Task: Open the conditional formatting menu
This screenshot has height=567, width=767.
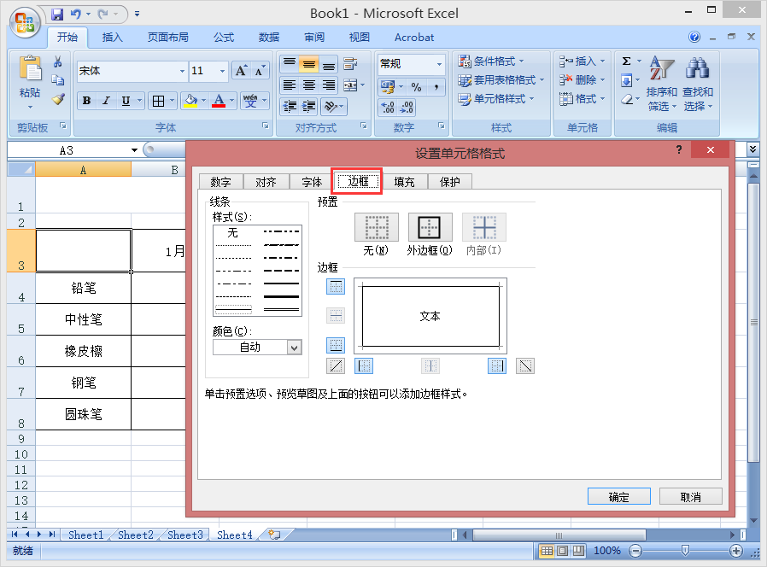Action: tap(490, 61)
